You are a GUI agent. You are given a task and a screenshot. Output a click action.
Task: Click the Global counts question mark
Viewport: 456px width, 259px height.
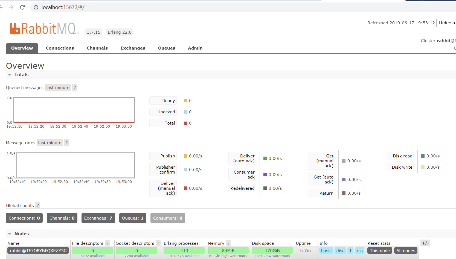tap(38, 206)
